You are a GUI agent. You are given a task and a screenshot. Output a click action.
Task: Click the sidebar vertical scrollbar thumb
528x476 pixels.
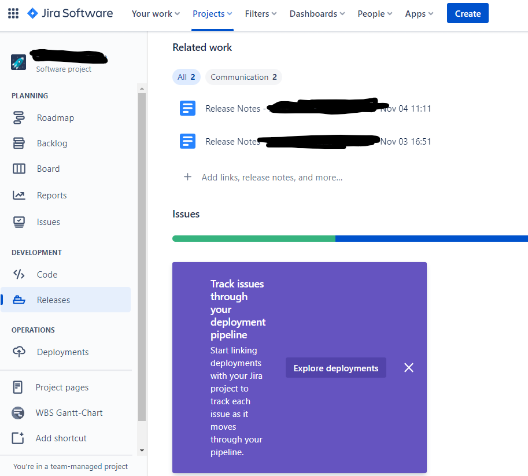142,257
